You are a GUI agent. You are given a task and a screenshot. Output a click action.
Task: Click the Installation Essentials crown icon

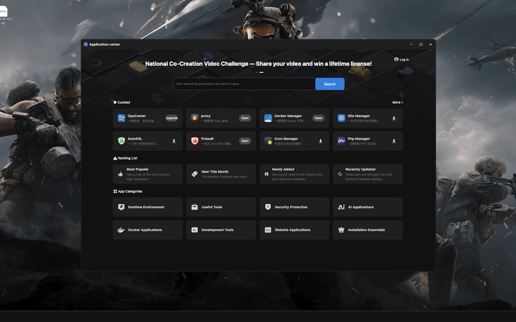tap(341, 230)
